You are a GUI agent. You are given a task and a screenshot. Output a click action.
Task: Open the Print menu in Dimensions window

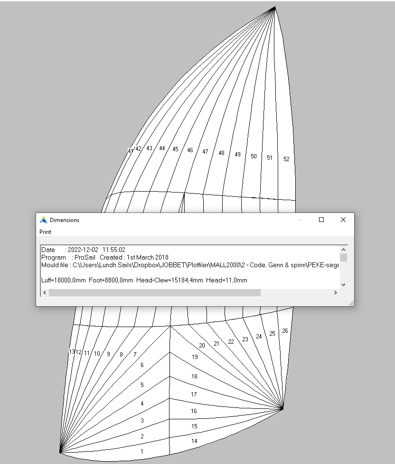tap(45, 232)
